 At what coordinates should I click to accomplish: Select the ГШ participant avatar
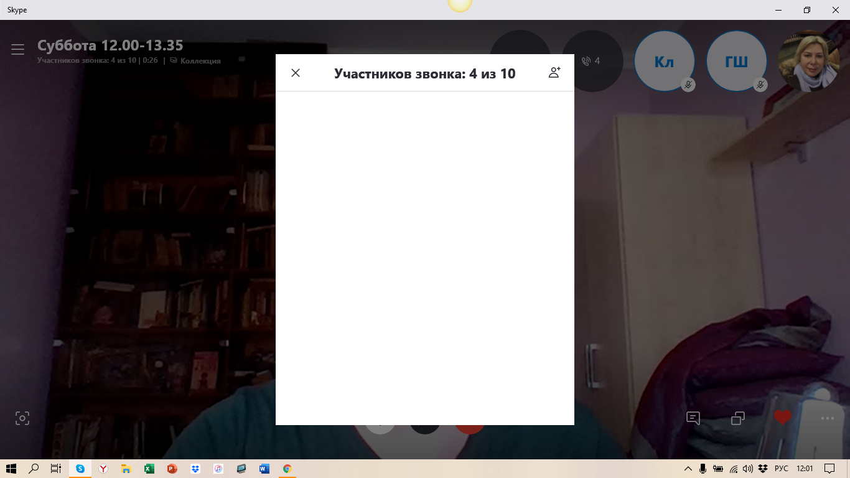point(736,62)
